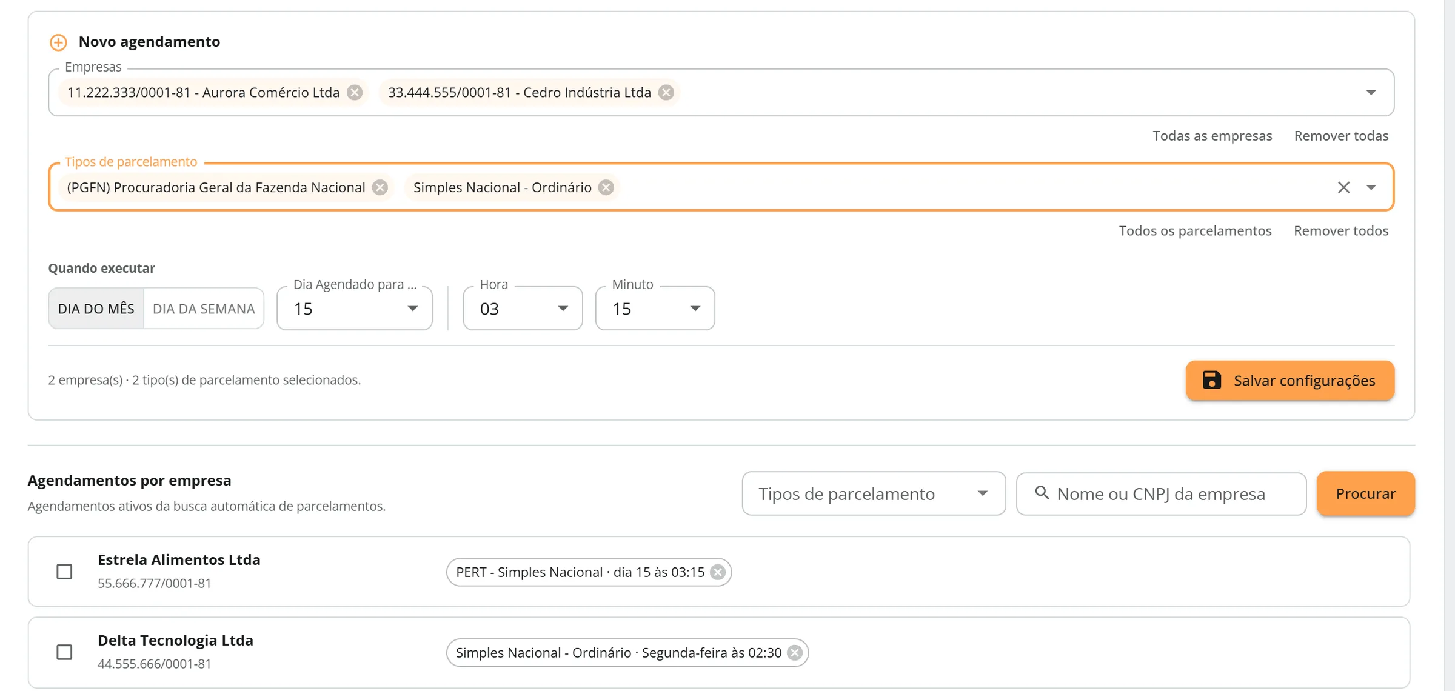
Task: Open the Dia Agendado dropdown showing 15
Action: pyautogui.click(x=355, y=309)
